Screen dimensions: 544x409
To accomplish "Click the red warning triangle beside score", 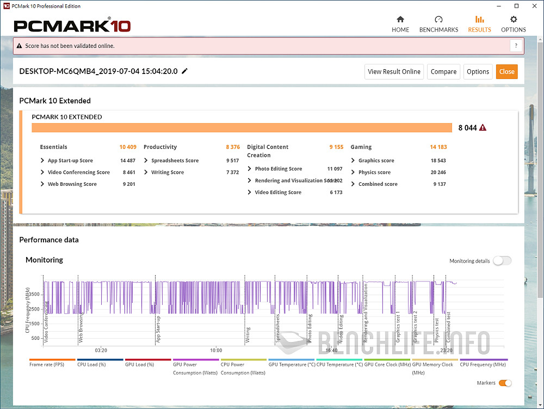I will coord(483,128).
